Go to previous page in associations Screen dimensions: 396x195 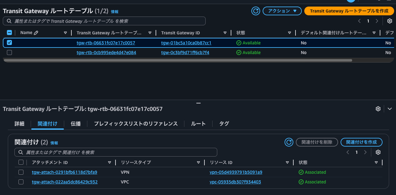click(348, 152)
